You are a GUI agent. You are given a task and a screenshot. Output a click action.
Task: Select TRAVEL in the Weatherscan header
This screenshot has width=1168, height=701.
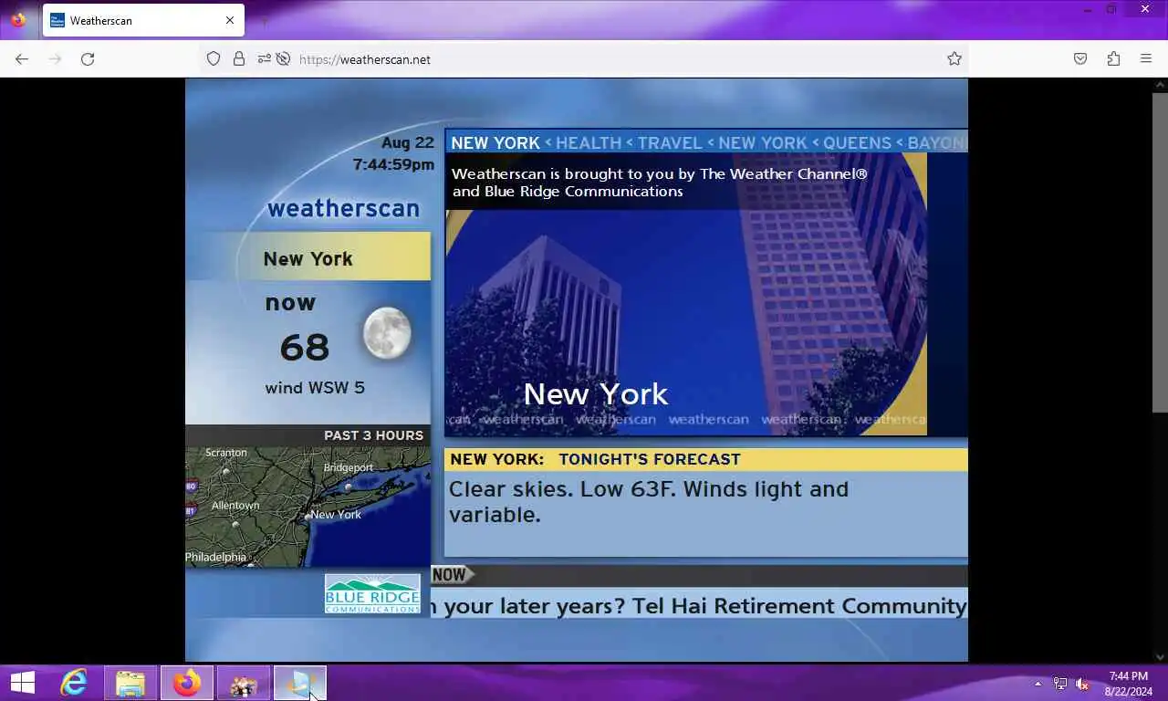(670, 142)
